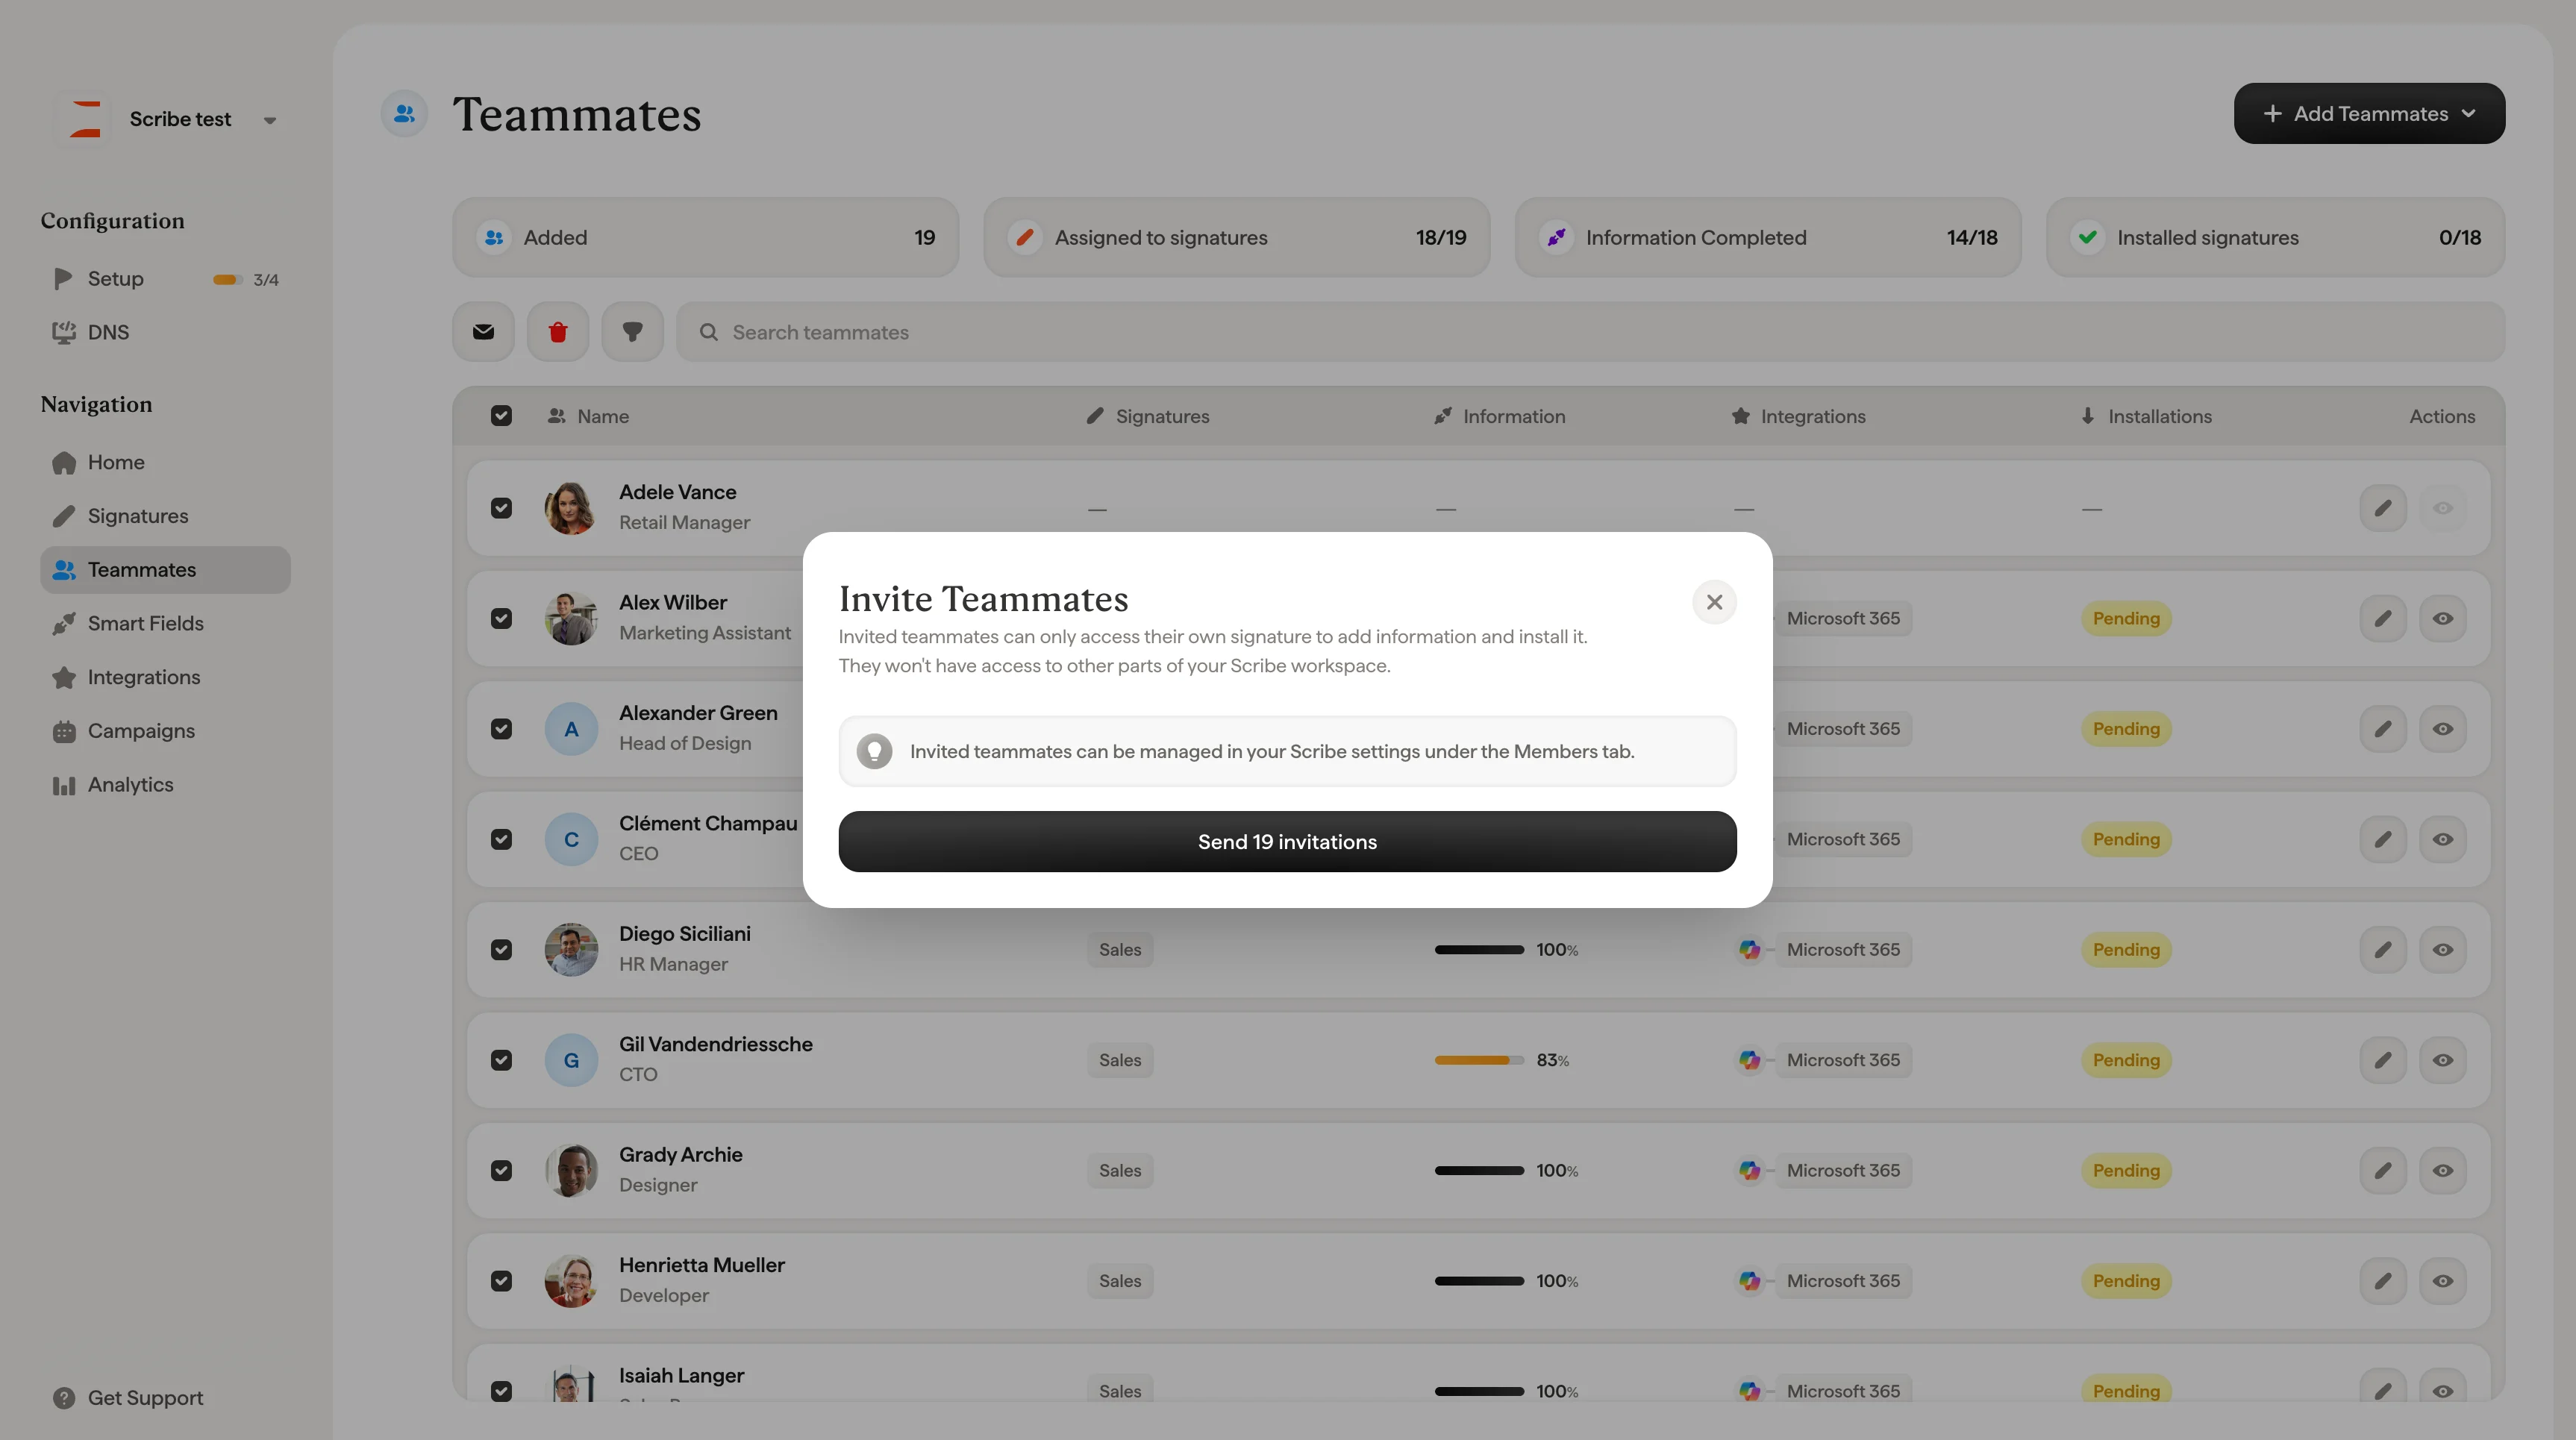This screenshot has width=2576, height=1440.
Task: Edit Diego Siciliani with the pencil icon
Action: pos(2383,949)
